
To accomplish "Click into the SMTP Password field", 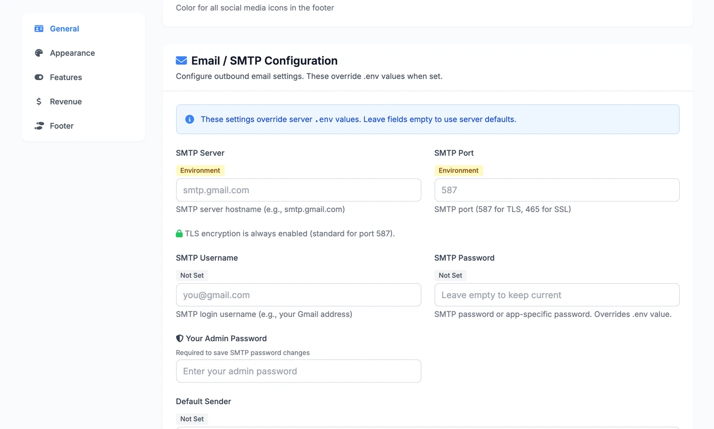I will (557, 295).
